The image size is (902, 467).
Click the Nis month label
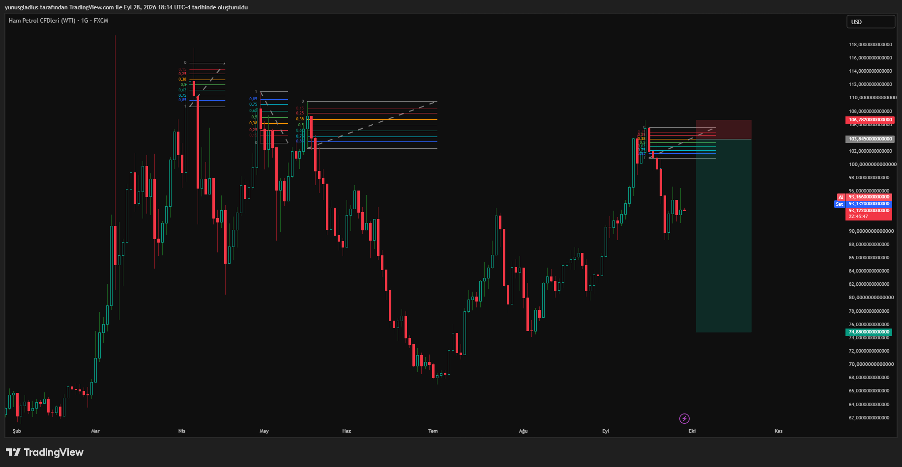tap(182, 431)
